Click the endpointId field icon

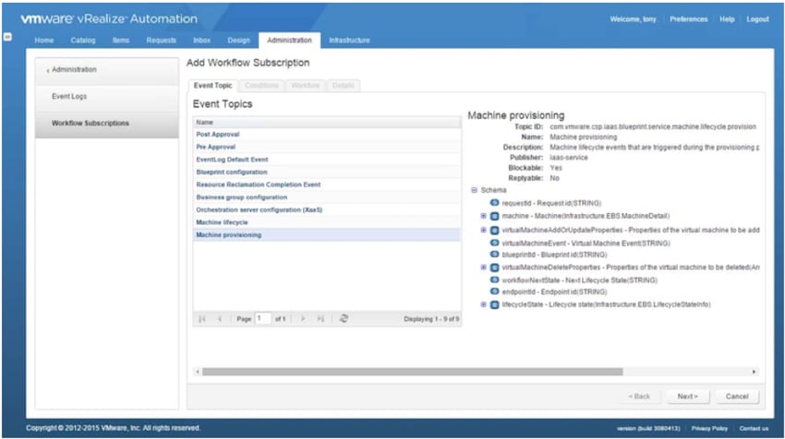pos(494,291)
